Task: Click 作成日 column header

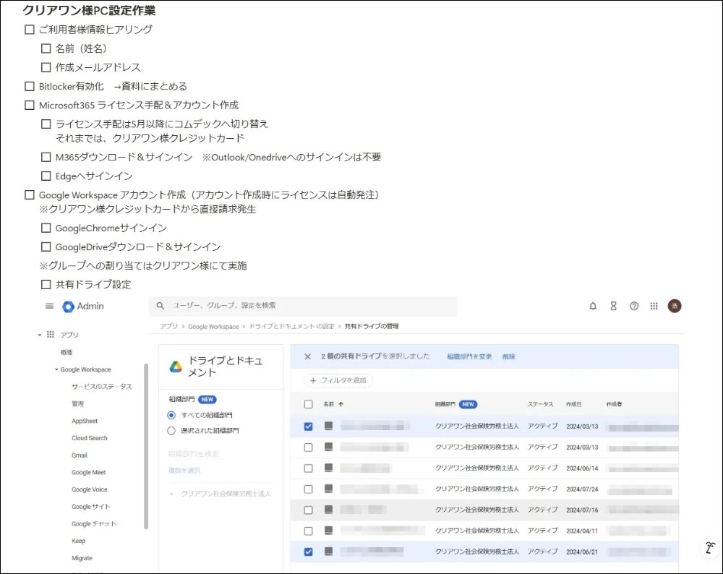Action: pos(573,404)
